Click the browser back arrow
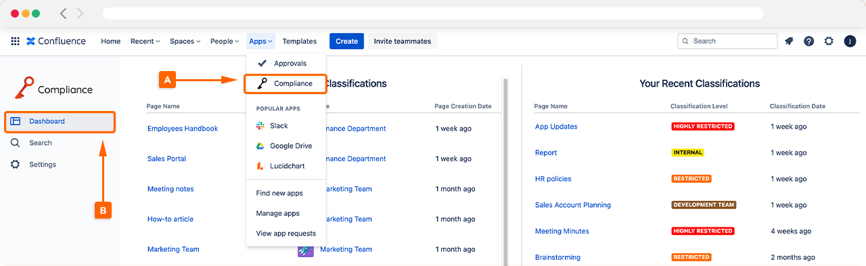This screenshot has width=866, height=266. pyautogui.click(x=64, y=14)
